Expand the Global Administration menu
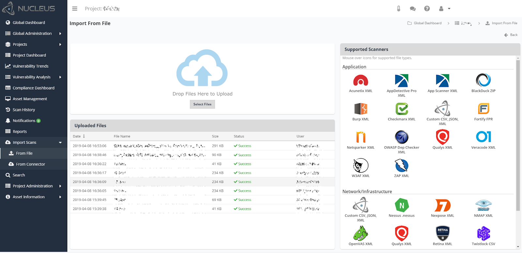The height and width of the screenshot is (253, 522). pos(34,34)
